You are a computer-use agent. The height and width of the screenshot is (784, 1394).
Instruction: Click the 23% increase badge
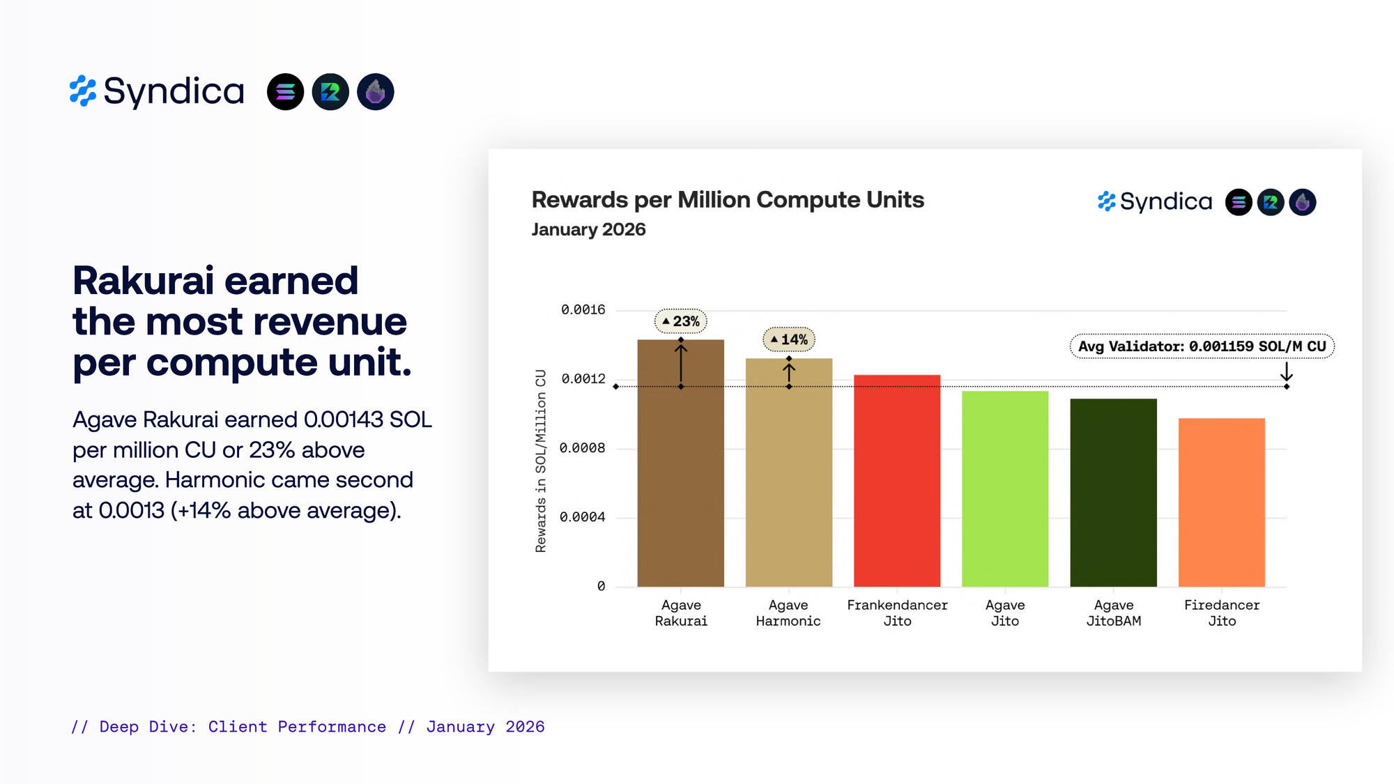click(681, 321)
